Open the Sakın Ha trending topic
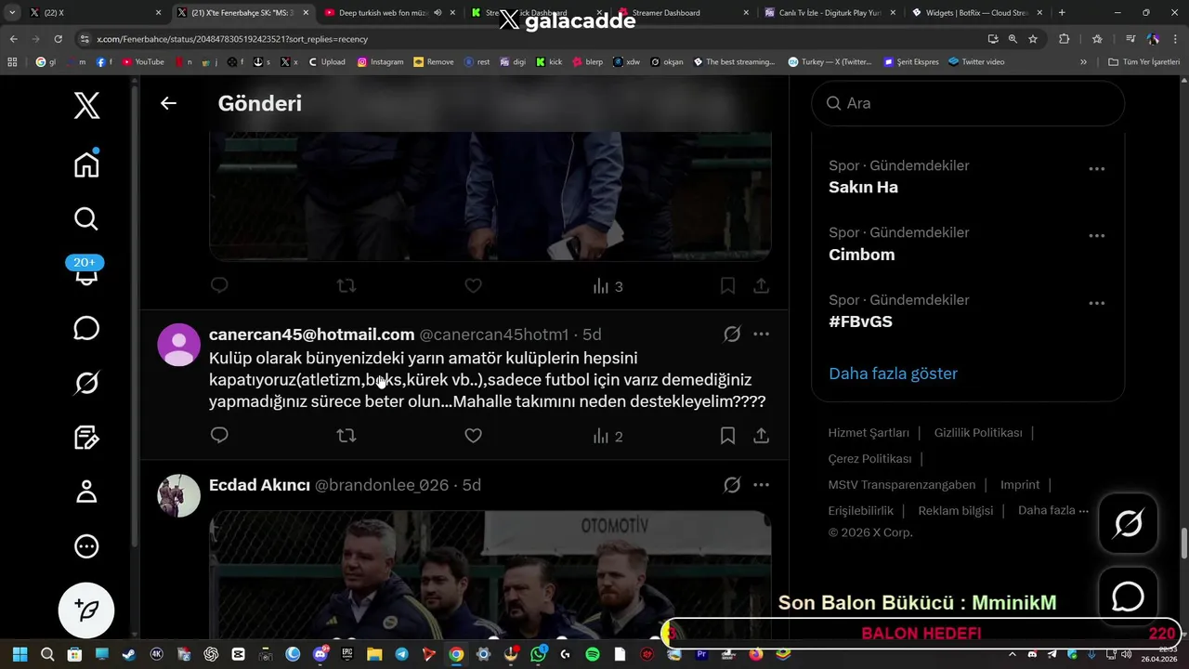This screenshot has width=1189, height=669. (x=863, y=187)
